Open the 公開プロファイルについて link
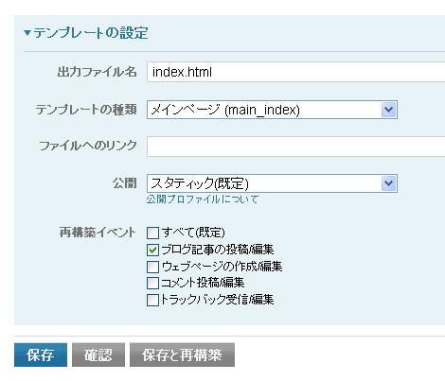The image size is (445, 381). (203, 199)
